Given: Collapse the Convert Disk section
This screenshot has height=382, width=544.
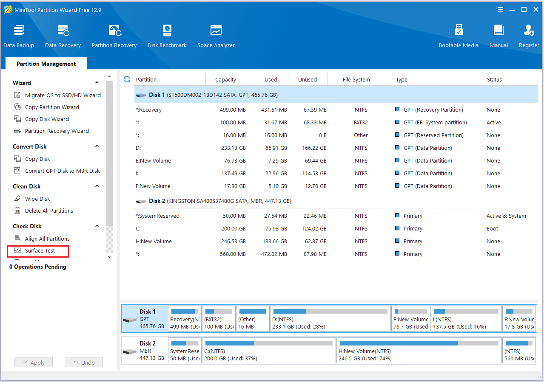Looking at the screenshot, I should click(97, 146).
